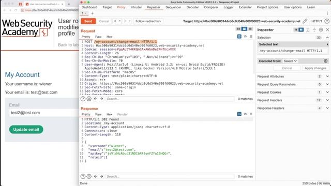Image resolution: width=331 pixels, height=186 pixels.
Task: Edit target with the pencil icon
Action: (305, 21)
